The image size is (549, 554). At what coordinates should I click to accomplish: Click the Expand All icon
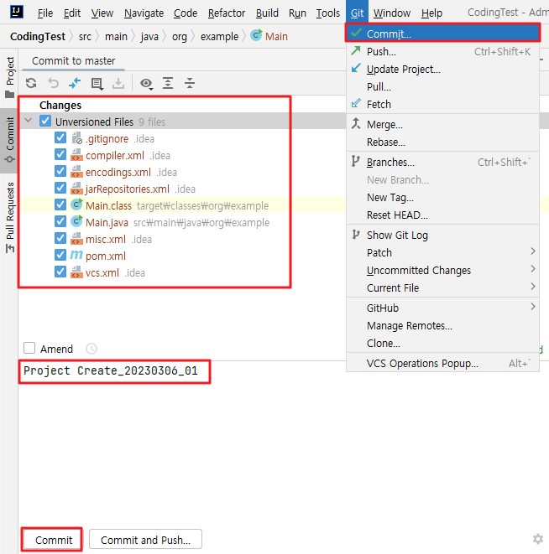coord(168,83)
